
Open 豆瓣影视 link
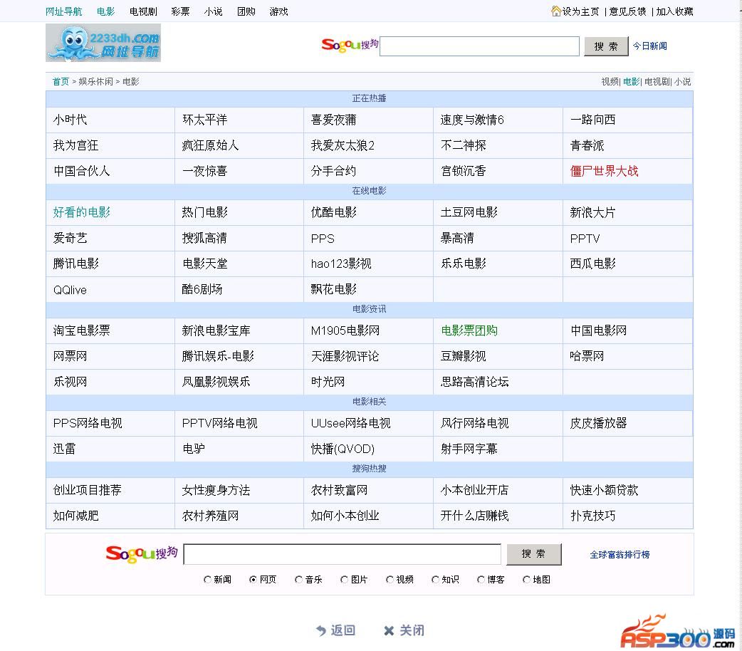point(464,356)
